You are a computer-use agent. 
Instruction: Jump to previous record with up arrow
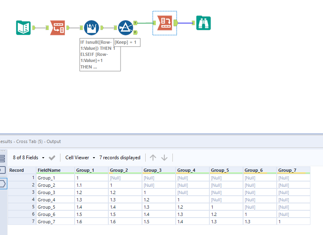pos(153,158)
